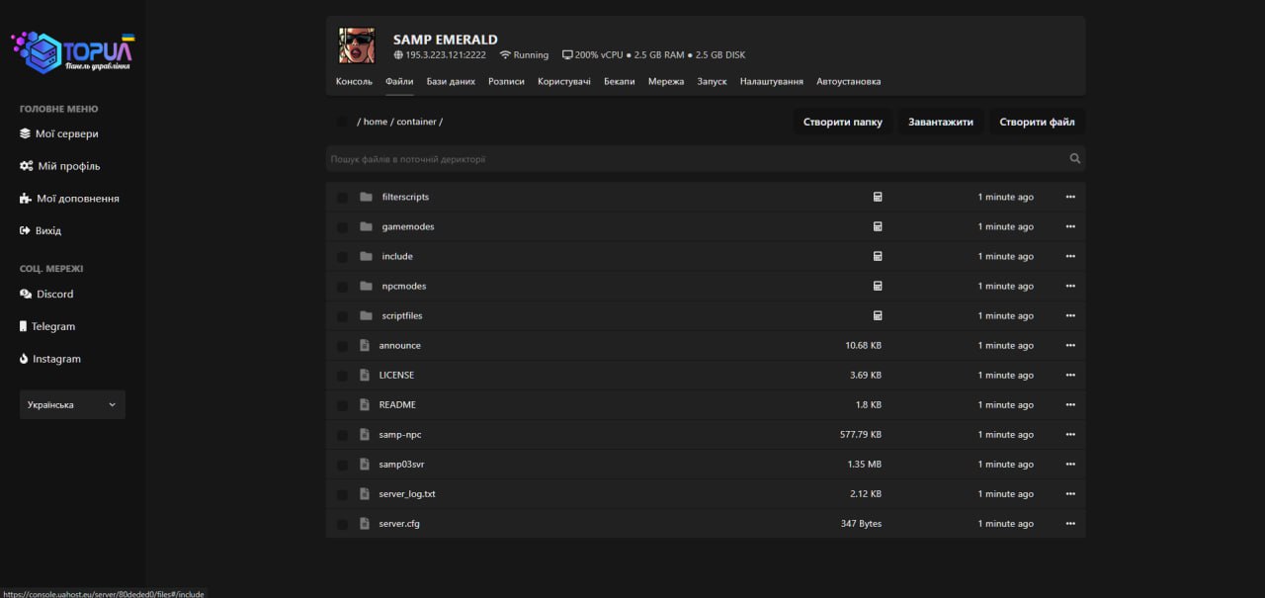Select the server_log.txt file checkbox
The width and height of the screenshot is (1265, 598).
(342, 494)
